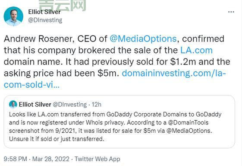Screen dimensions: 242x166
Task: Click the @DInvesting handle in quoted tweet
Action: 70,105
